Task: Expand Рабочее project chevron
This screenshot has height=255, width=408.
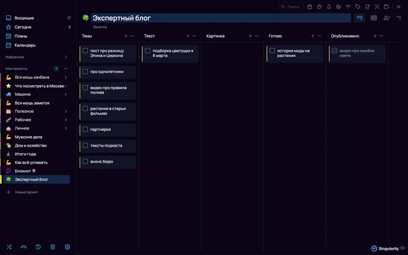Action: [66, 120]
